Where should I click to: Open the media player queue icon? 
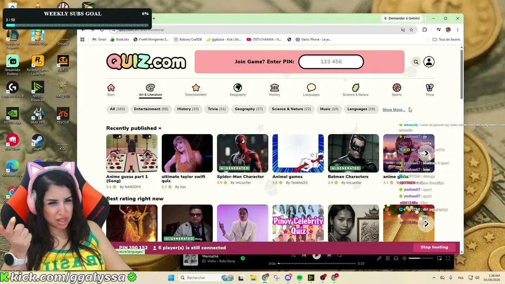(x=387, y=258)
